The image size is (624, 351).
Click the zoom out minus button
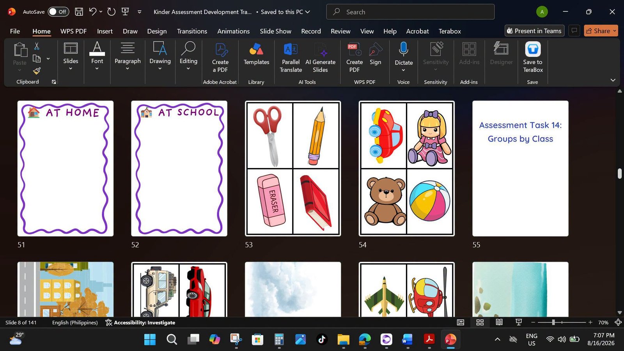coord(533,323)
